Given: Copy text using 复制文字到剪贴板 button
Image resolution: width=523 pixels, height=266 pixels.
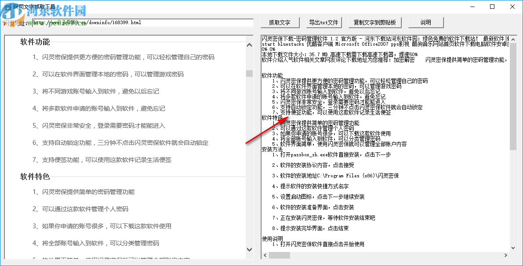Looking at the screenshot, I should (x=375, y=22).
